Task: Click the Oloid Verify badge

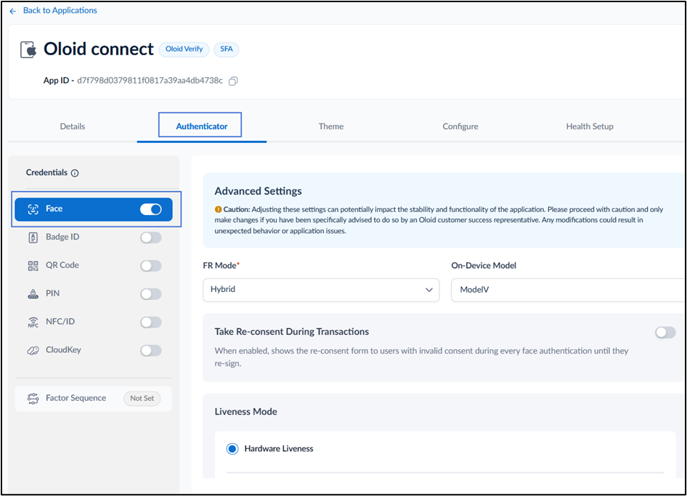Action: (184, 49)
